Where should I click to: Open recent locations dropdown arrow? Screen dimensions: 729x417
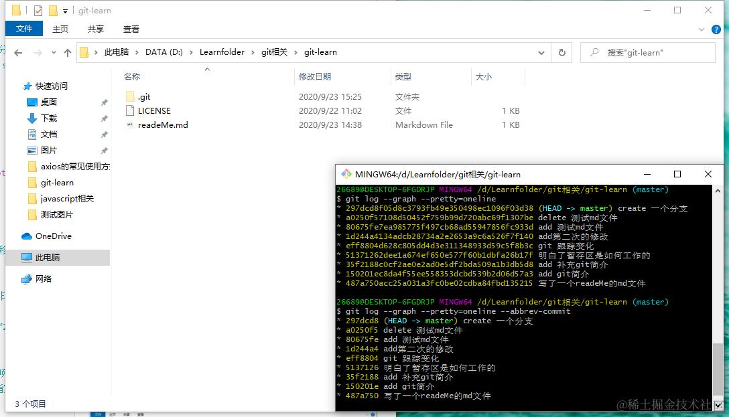point(54,53)
